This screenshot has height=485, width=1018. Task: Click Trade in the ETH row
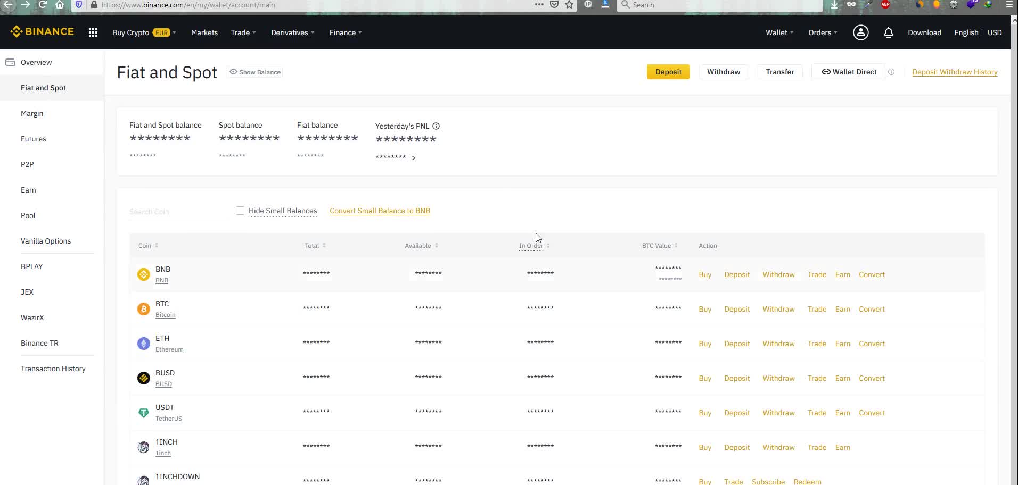817,344
